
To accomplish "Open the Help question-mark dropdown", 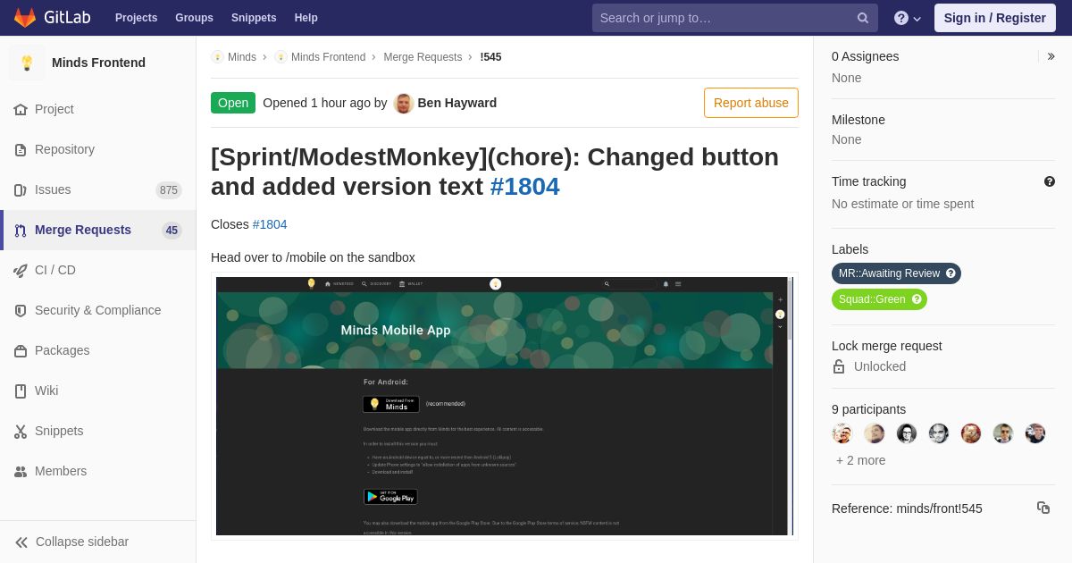I will 908,18.
